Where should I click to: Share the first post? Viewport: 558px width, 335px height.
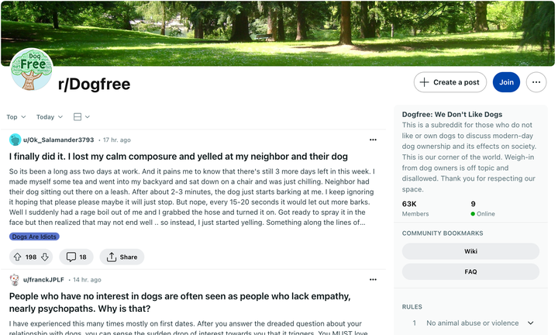pos(122,257)
